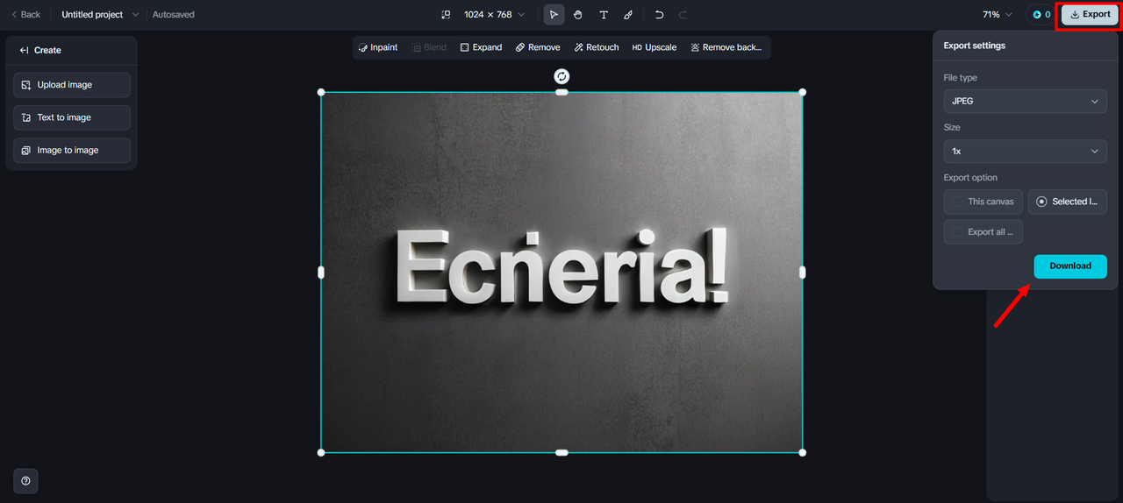1123x503 pixels.
Task: Open the Untitled project name dropdown
Action: pos(100,14)
